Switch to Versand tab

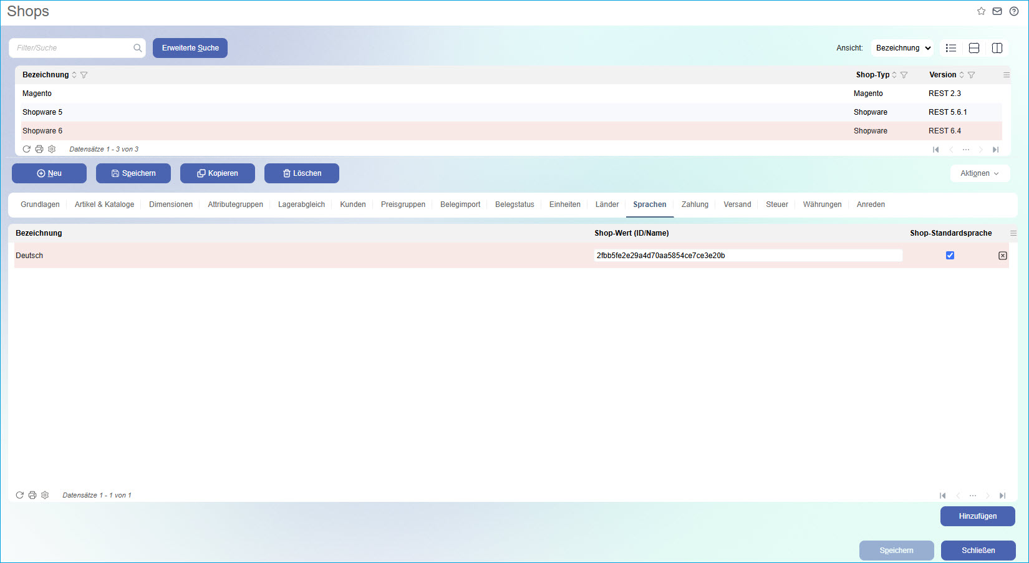click(x=737, y=205)
